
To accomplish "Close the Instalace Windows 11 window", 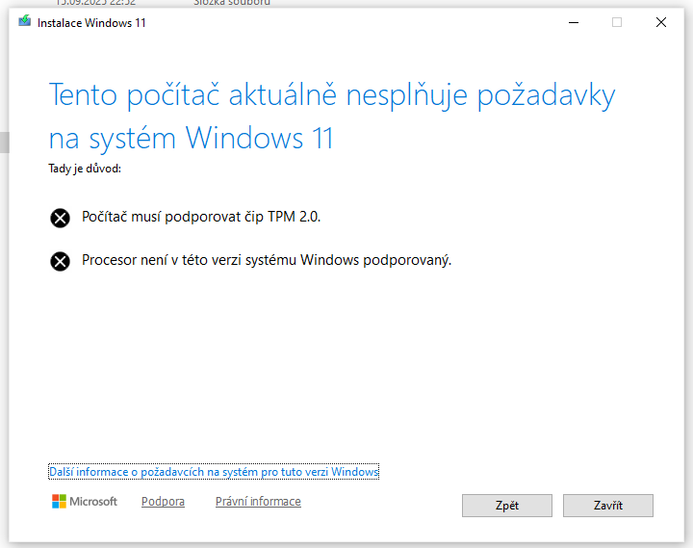I will (660, 22).
